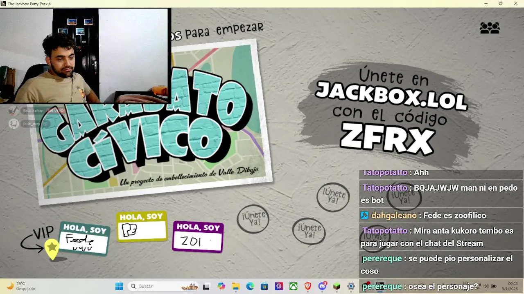
Task: Open the volume control in system tray
Action: point(486,286)
